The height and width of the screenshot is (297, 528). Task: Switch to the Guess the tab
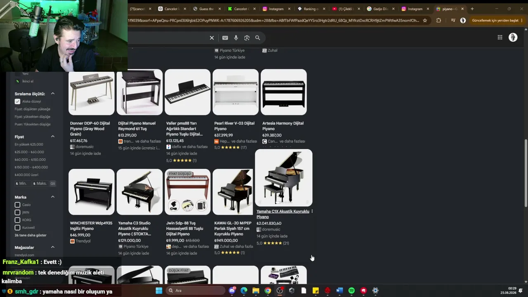click(208, 9)
